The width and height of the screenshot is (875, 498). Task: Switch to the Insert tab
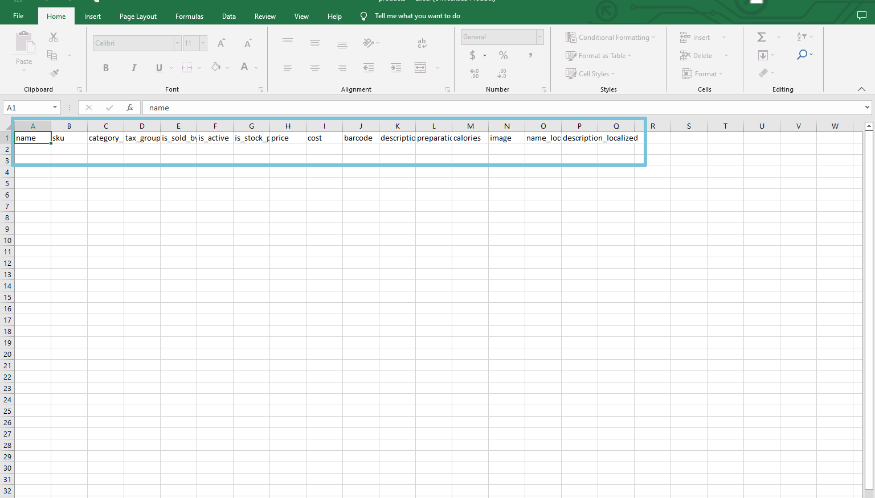click(92, 17)
